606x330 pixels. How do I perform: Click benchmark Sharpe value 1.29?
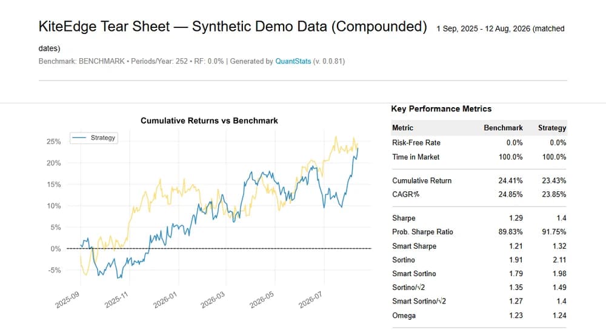click(x=516, y=218)
